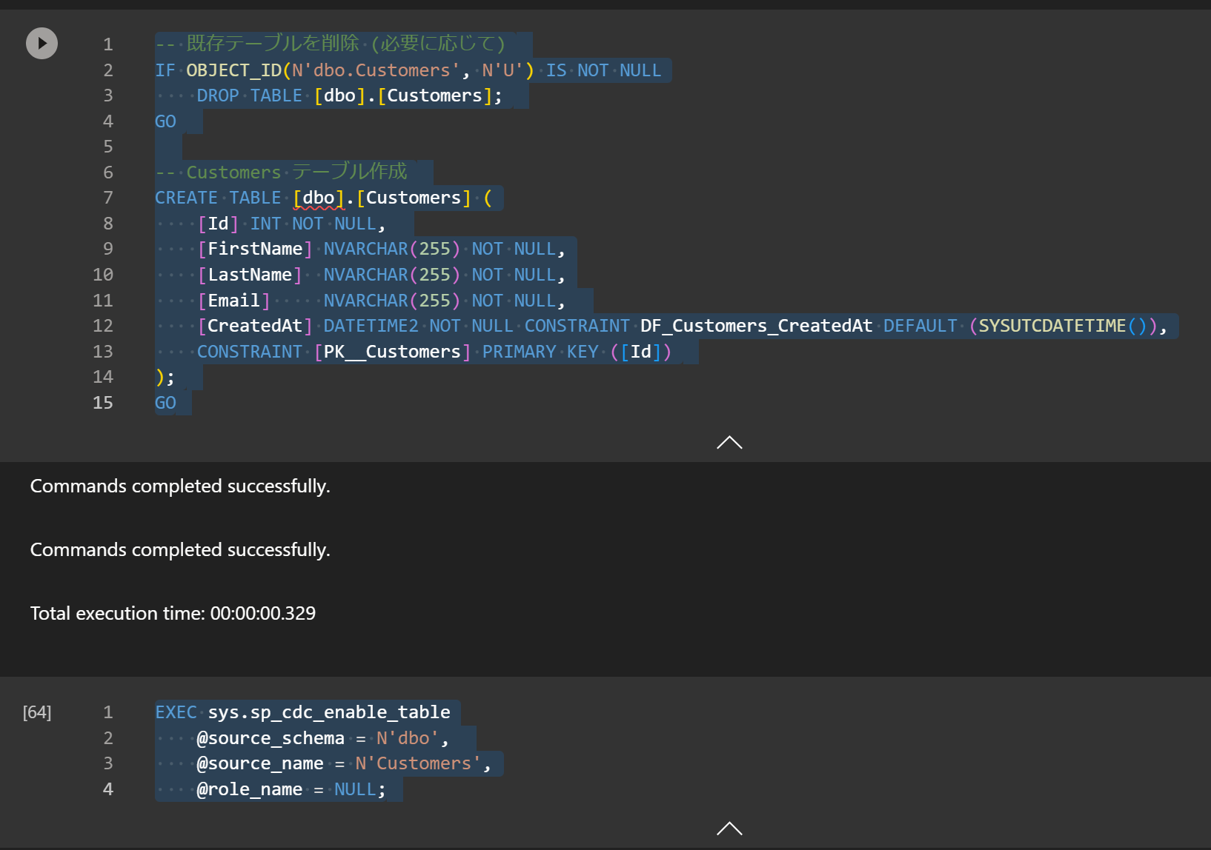Select second 'Commands completed successfully.' message

[180, 550]
